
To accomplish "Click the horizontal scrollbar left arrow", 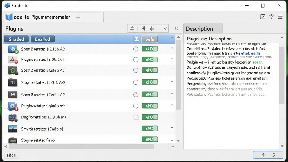I will [6, 147].
